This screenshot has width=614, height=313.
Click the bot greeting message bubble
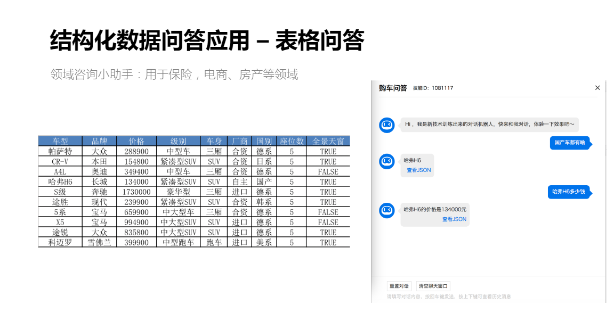click(x=489, y=125)
